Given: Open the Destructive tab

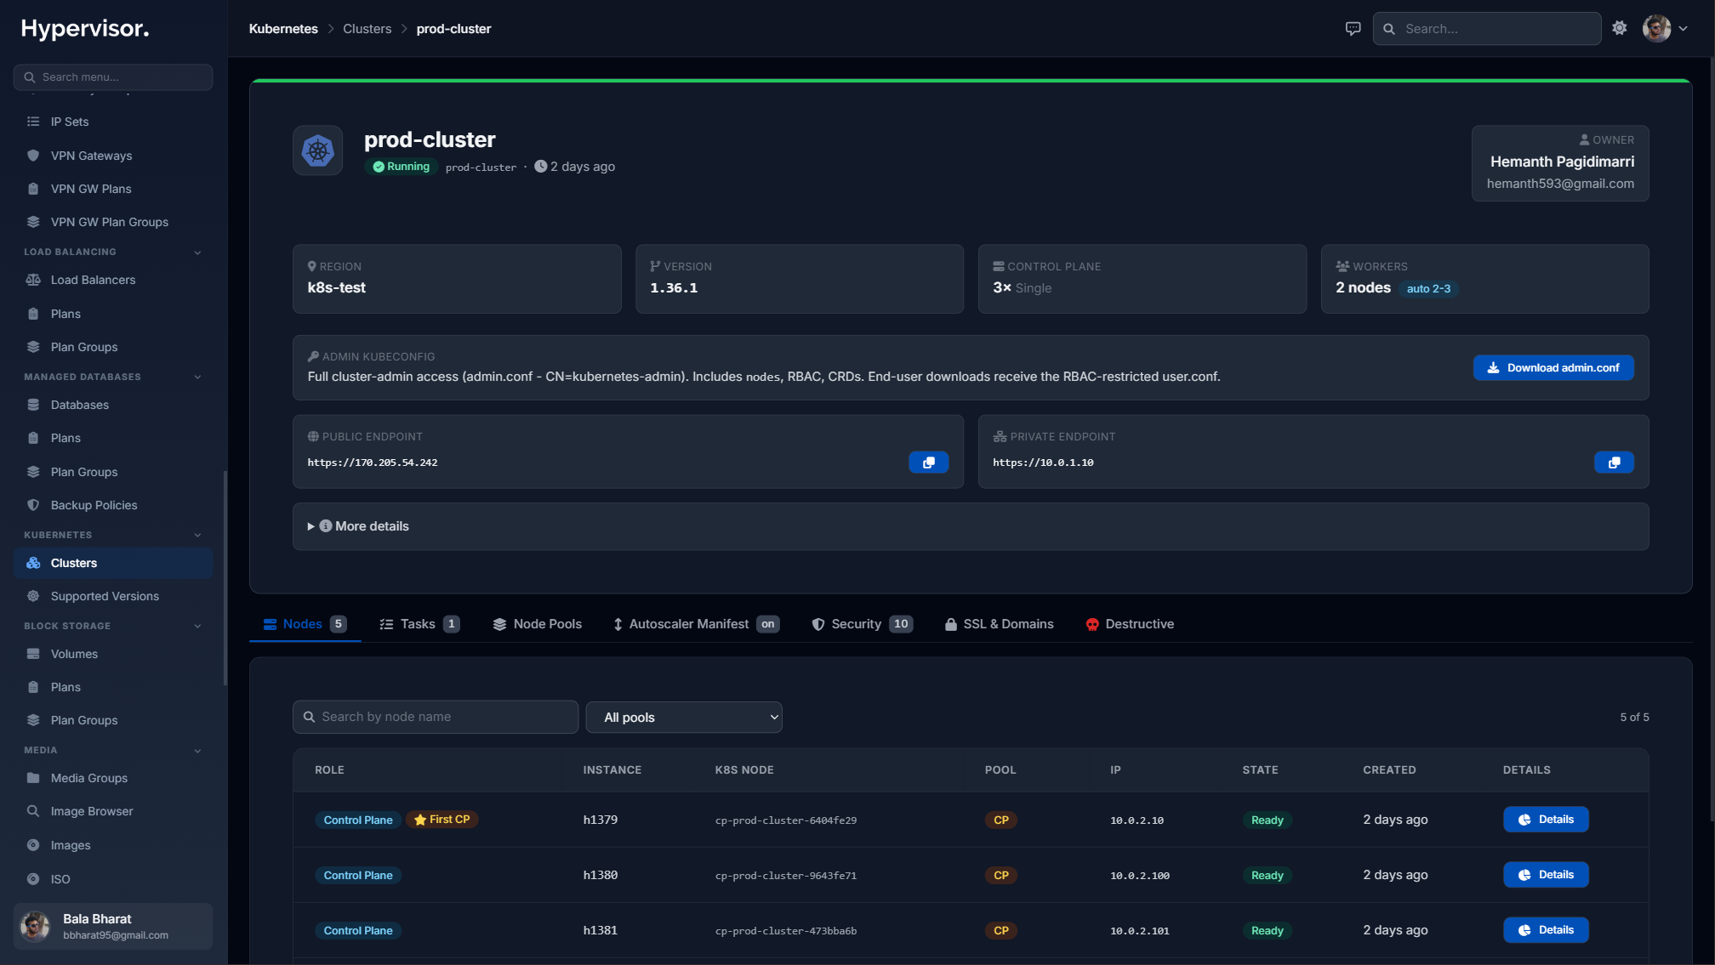Looking at the screenshot, I should (x=1130, y=624).
